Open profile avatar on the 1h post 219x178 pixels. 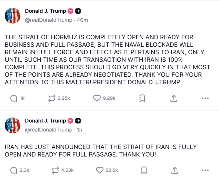point(12,125)
